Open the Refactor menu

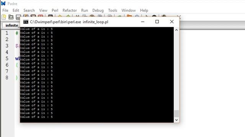tap(70, 10)
